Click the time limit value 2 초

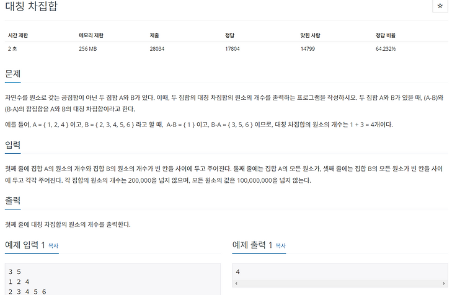pos(12,48)
